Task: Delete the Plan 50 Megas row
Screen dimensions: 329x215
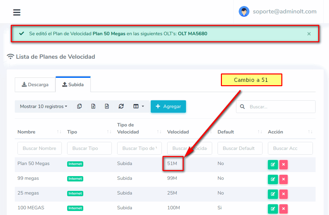Action: coord(283,165)
